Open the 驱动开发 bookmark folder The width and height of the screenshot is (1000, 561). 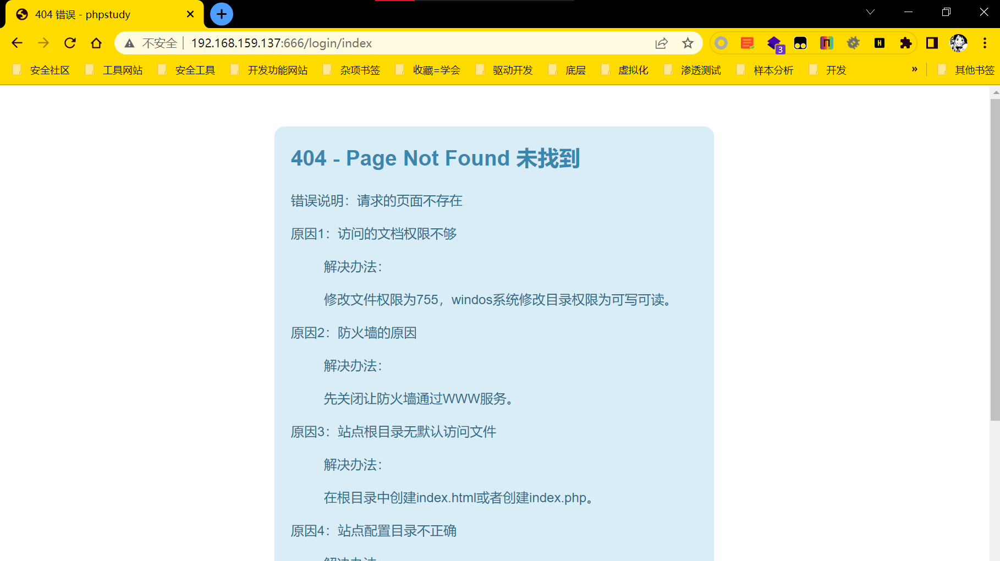(505, 70)
